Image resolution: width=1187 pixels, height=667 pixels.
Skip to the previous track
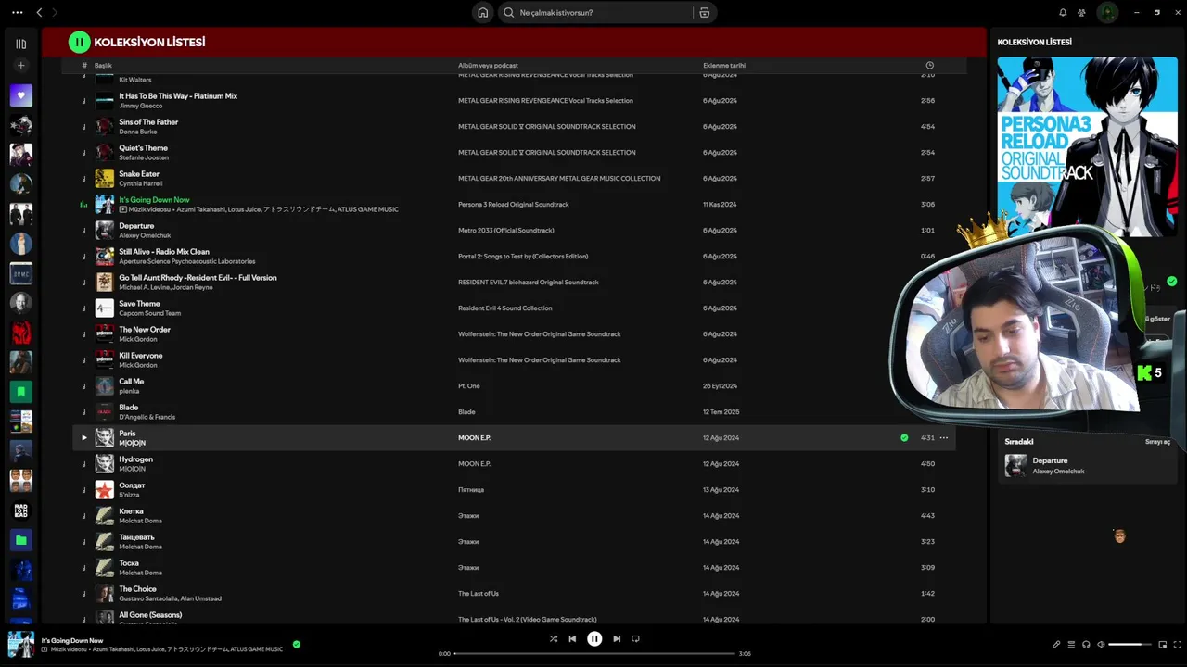[572, 638]
